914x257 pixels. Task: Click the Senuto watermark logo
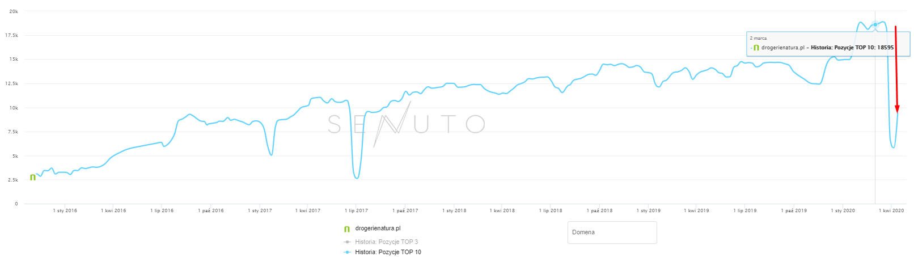406,124
